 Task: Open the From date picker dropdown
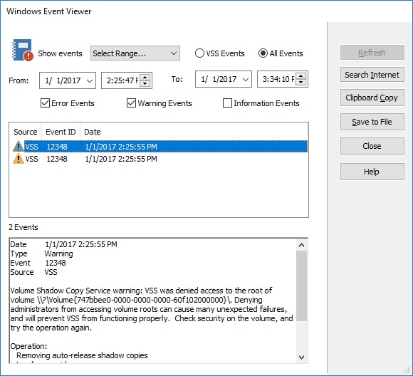90,80
